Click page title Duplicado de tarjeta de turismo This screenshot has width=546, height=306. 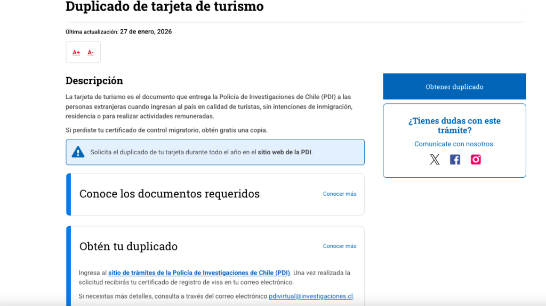coord(165,6)
